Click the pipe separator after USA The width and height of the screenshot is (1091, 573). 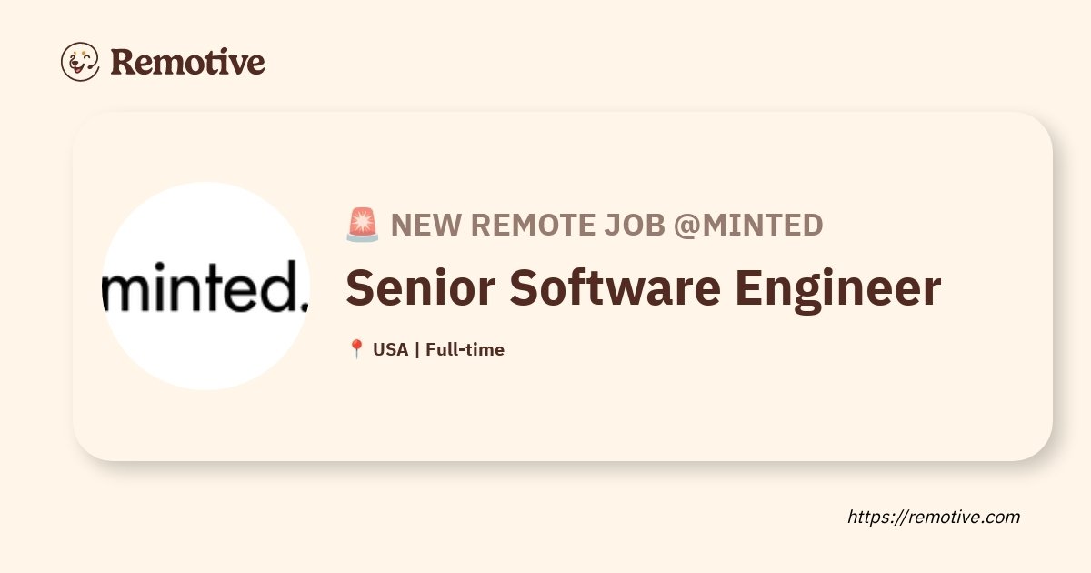point(416,349)
